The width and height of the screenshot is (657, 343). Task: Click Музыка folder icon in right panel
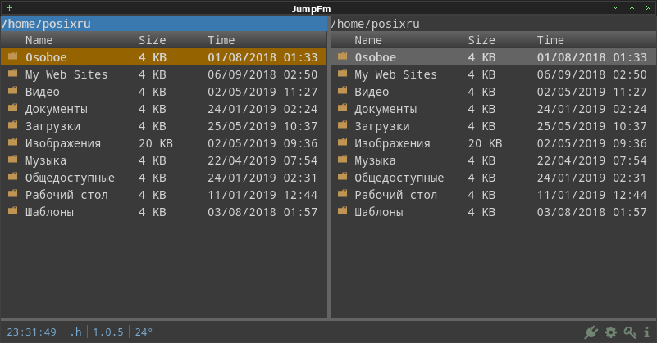tap(342, 159)
